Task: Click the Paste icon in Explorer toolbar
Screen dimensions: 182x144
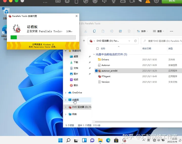Action: pos(103,31)
